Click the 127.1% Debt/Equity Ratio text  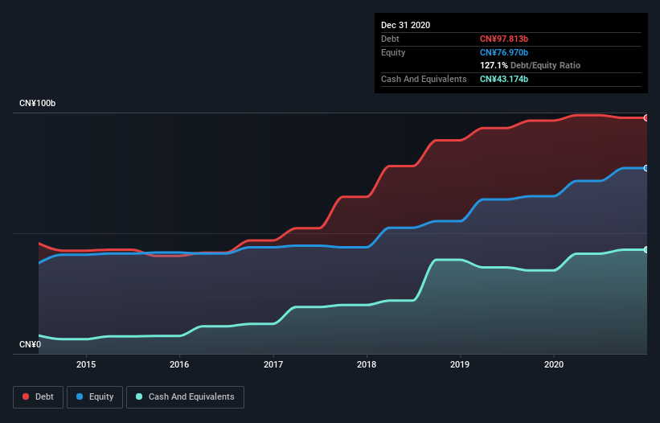click(530, 65)
